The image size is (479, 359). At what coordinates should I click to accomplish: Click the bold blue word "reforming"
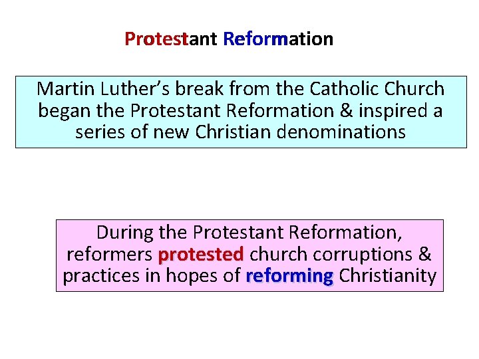289,275
